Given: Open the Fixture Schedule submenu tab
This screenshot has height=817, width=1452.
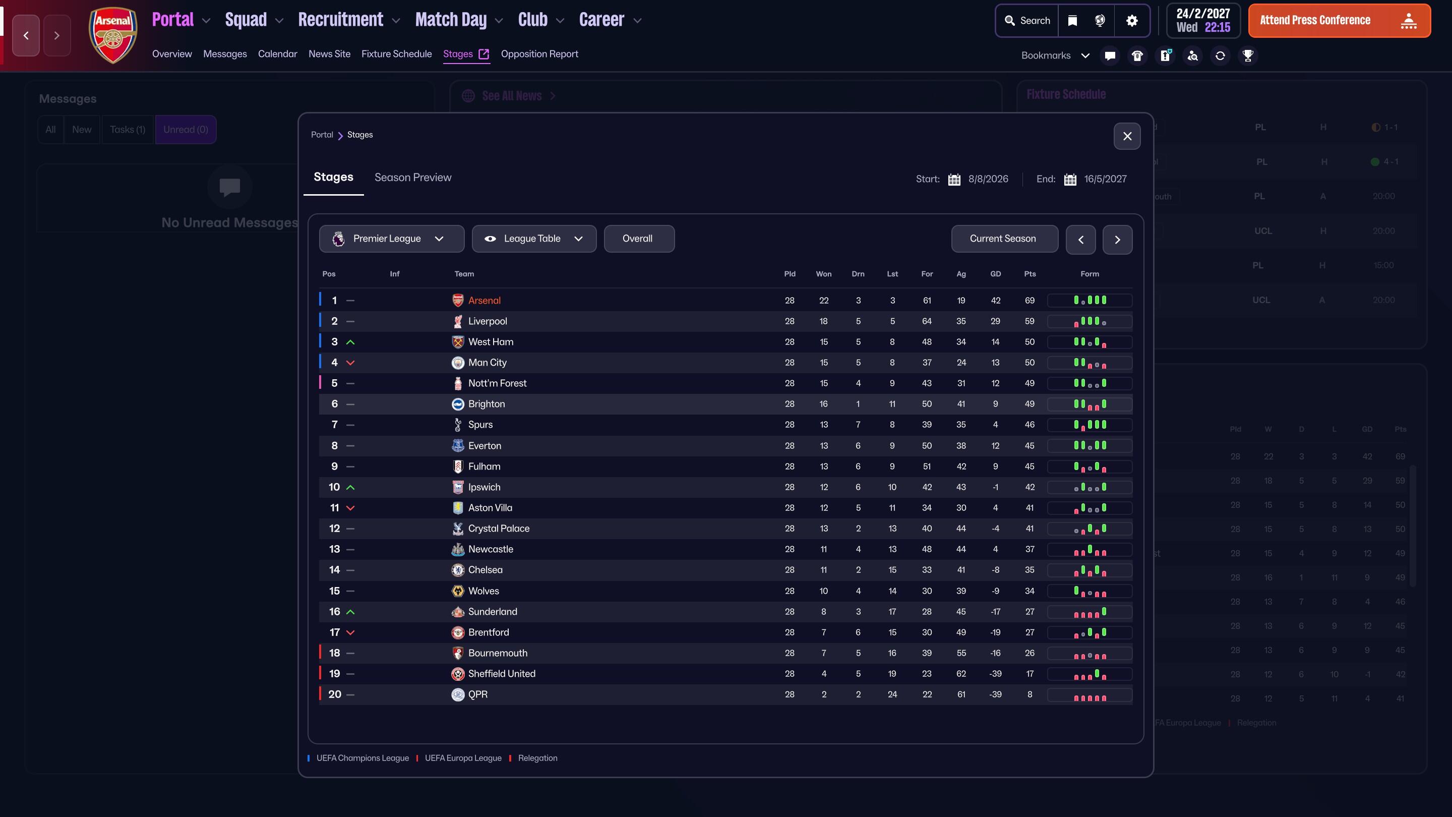Looking at the screenshot, I should click(396, 54).
